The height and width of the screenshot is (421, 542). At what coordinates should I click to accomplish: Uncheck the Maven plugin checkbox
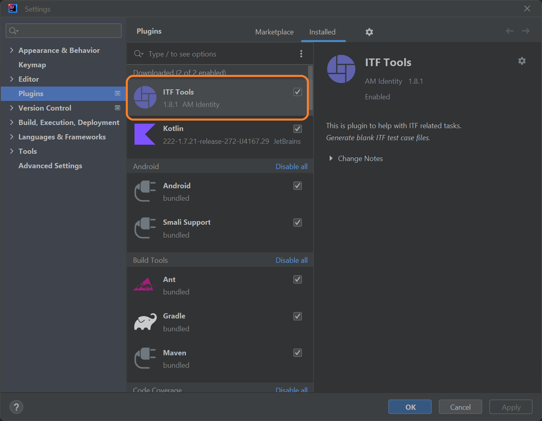click(x=298, y=353)
